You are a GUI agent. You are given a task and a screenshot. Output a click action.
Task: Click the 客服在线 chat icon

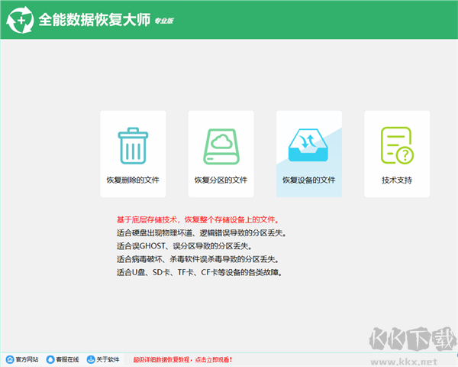point(50,359)
